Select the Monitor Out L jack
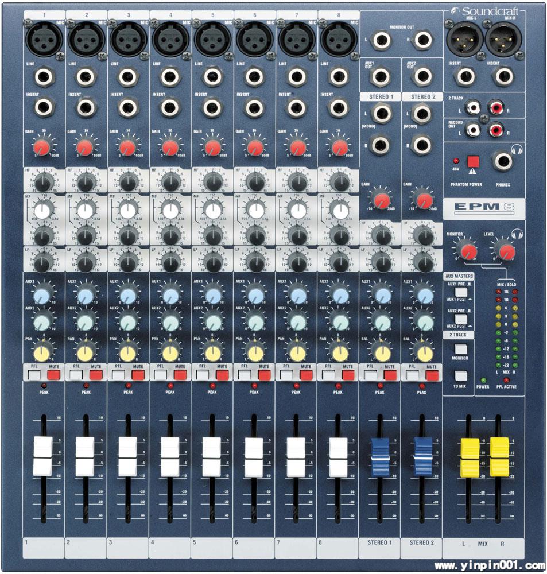This screenshot has height=574, width=547. (382, 40)
